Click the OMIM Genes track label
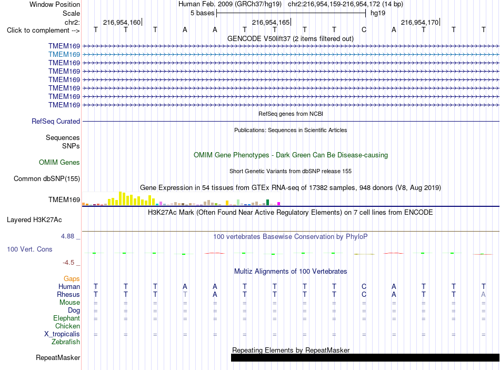Screen dimensions: 500x370 click(59, 162)
